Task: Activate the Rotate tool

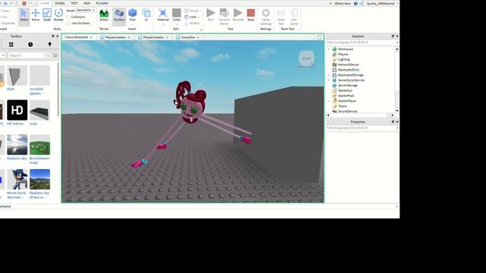Action: (x=58, y=15)
